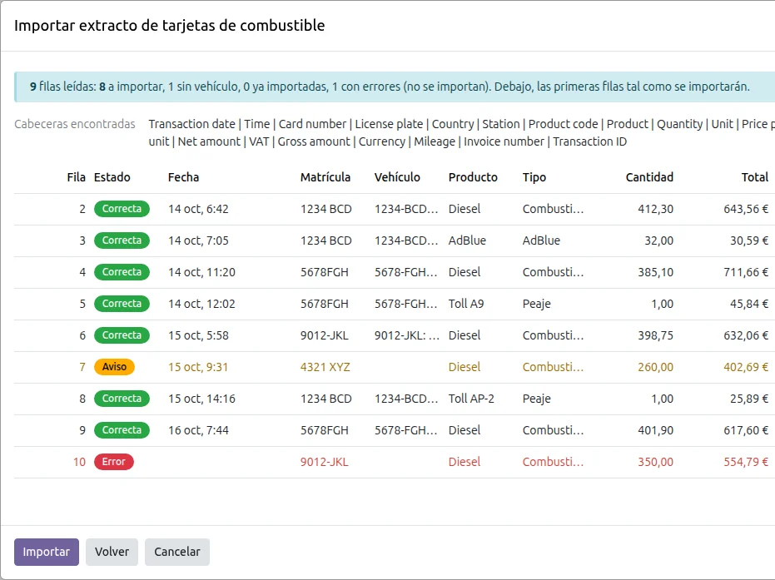Click the Correcta badge in row 2
Viewport: 775px width, 580px height.
122,209
